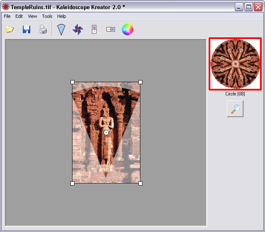Click the horizontal flip arrow icon
The width and height of the screenshot is (265, 232).
point(111,29)
